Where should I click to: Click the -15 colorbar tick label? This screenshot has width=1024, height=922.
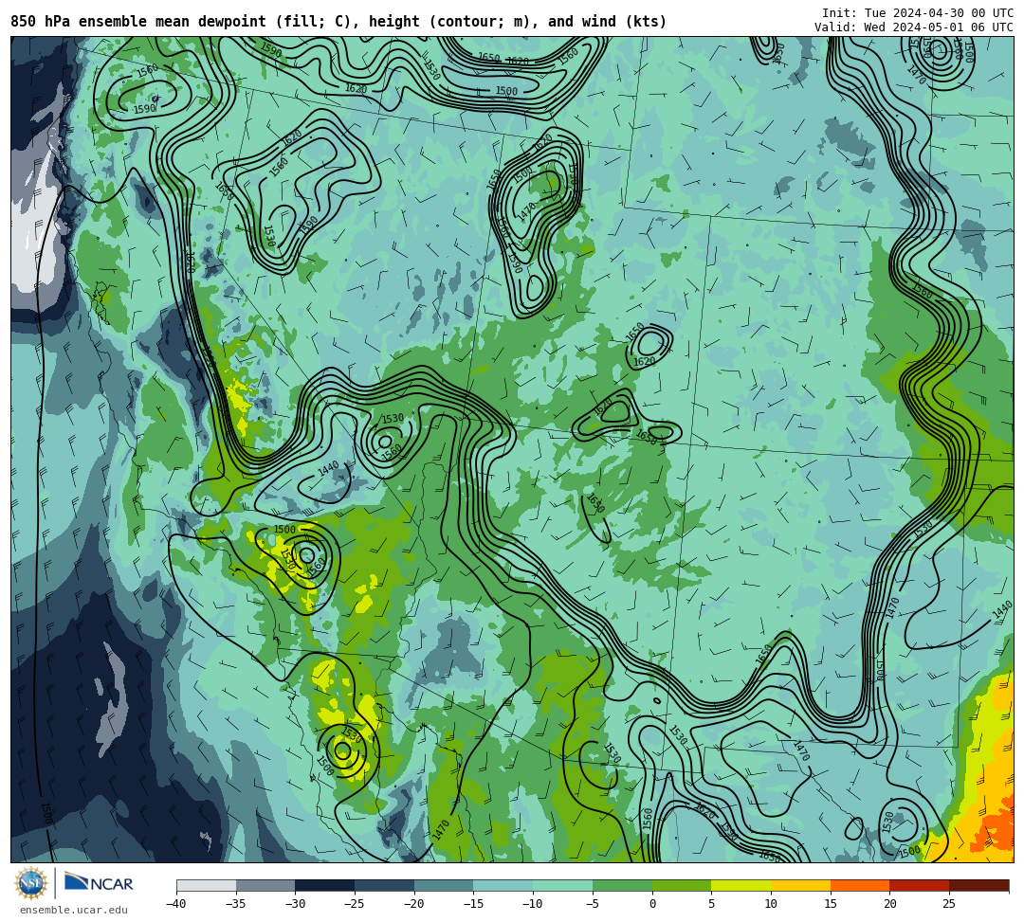(x=473, y=904)
